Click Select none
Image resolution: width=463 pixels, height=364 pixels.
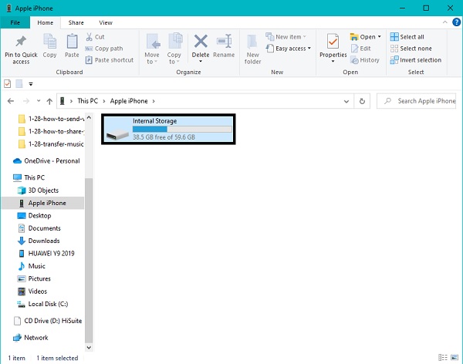pos(411,49)
